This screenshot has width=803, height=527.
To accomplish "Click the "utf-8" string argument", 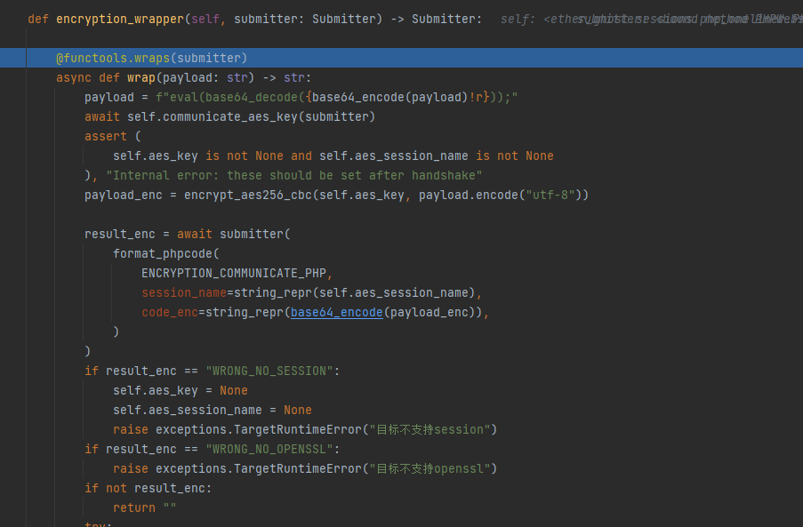I will (550, 195).
